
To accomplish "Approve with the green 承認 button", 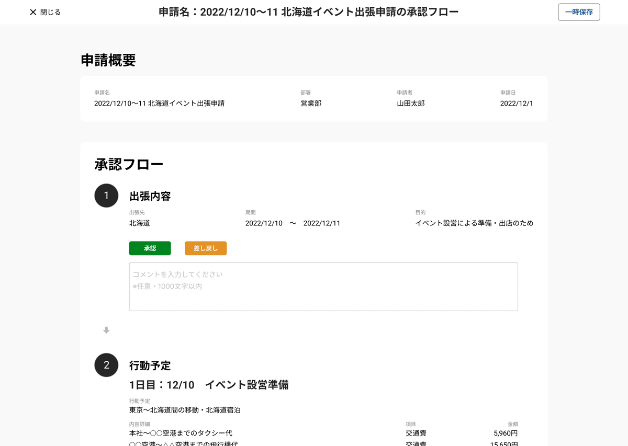I will [x=150, y=248].
